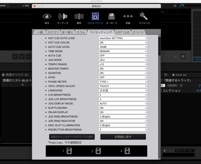The height and width of the screenshot is (164, 201).
Task: Click the scrollbar up arrow in settings list
Action: pos(159,36)
